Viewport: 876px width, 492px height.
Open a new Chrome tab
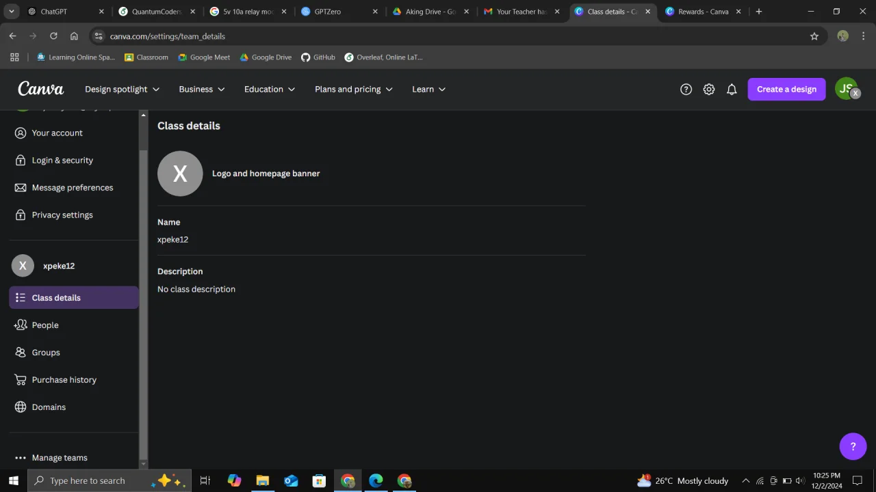(758, 12)
